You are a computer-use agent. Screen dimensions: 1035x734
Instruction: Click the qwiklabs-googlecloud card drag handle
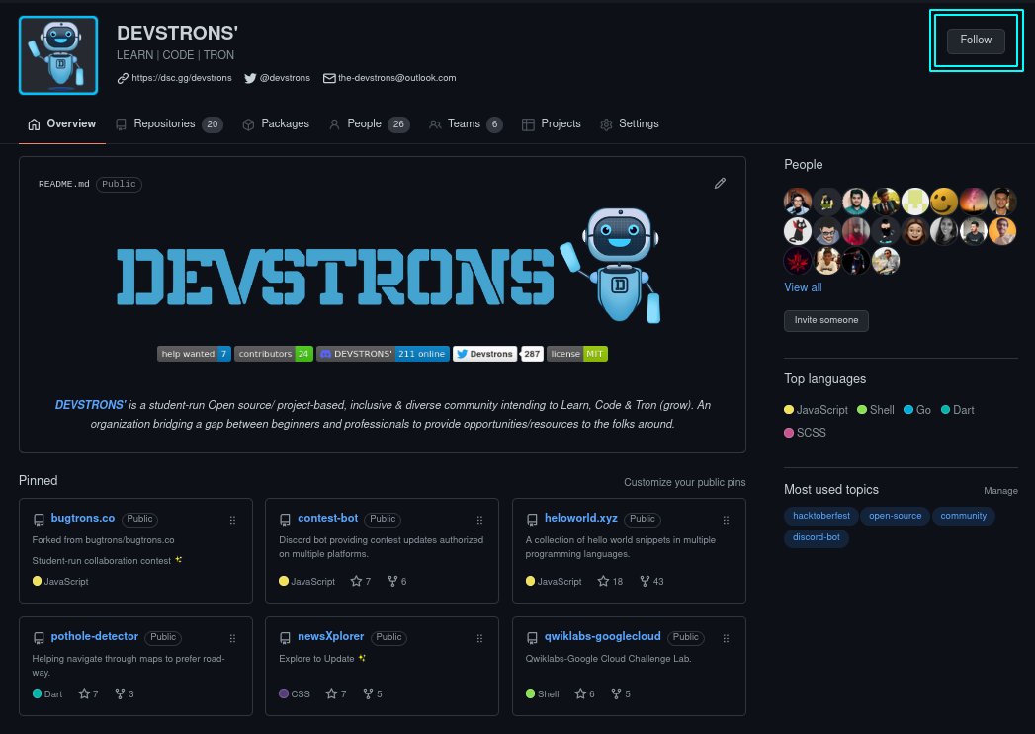click(x=726, y=638)
